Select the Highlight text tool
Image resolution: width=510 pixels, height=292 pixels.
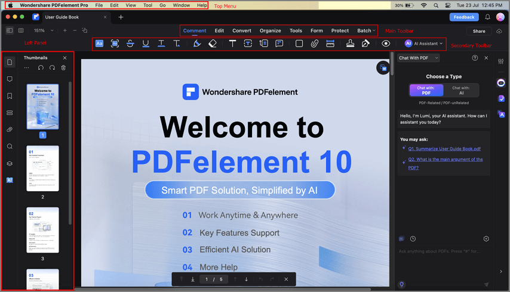100,44
